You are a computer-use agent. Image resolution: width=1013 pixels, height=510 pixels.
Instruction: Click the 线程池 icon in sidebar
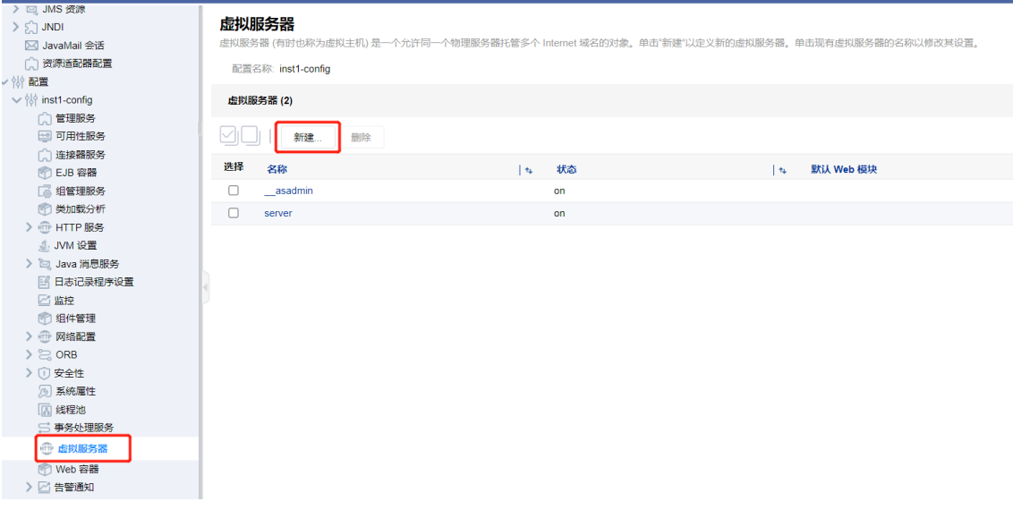point(45,410)
